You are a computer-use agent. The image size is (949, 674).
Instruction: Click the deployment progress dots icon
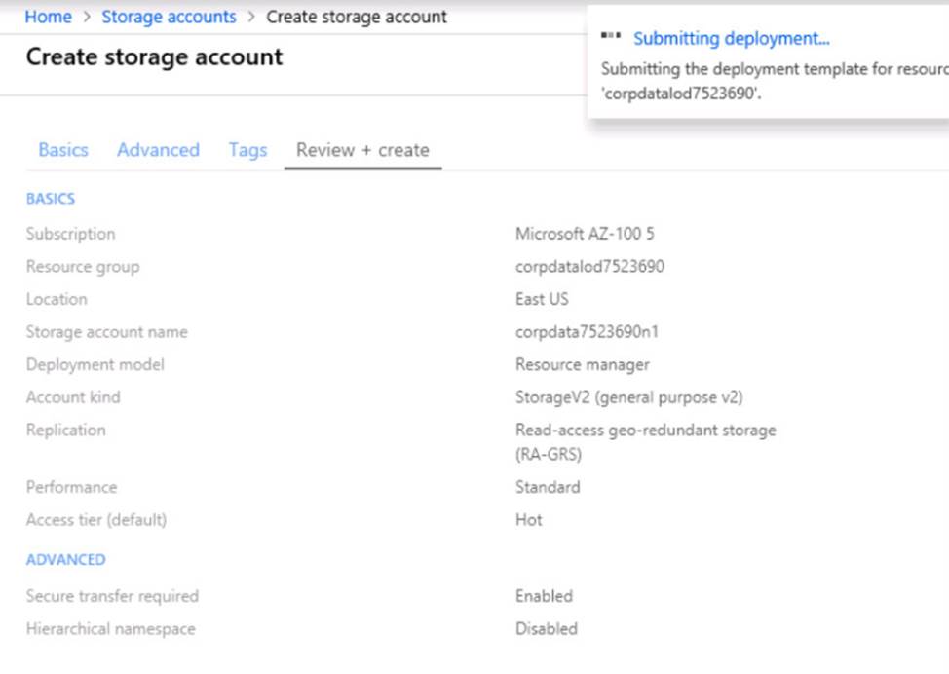coord(612,36)
